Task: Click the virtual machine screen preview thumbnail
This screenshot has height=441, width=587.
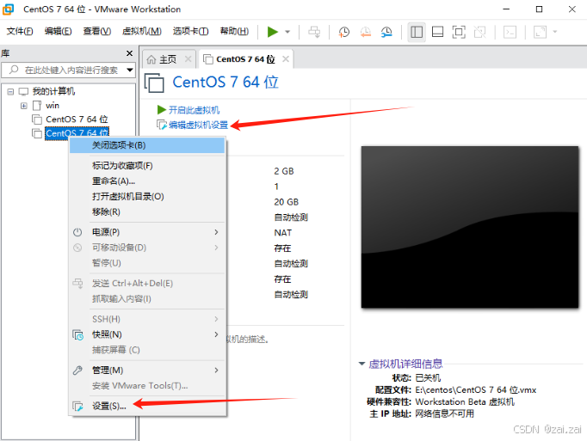Action: [x=470, y=227]
